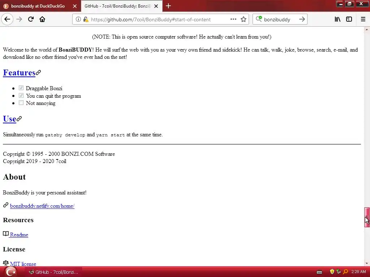
Task: Open on-screen keyboard tray icon
Action: (319, 272)
